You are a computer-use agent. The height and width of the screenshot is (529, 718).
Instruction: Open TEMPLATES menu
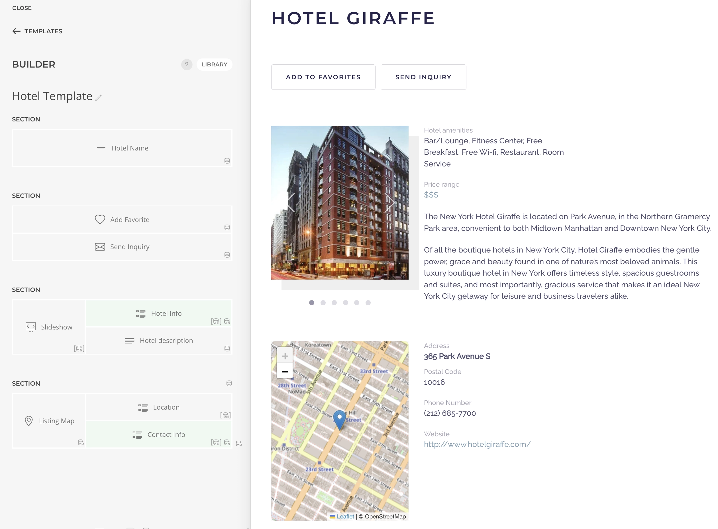[x=37, y=31]
